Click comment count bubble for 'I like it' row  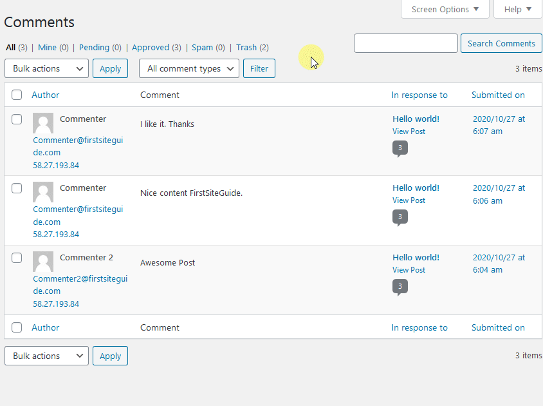pos(400,148)
